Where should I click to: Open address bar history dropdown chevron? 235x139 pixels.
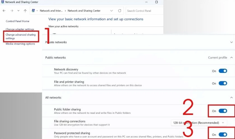[x=112, y=11]
